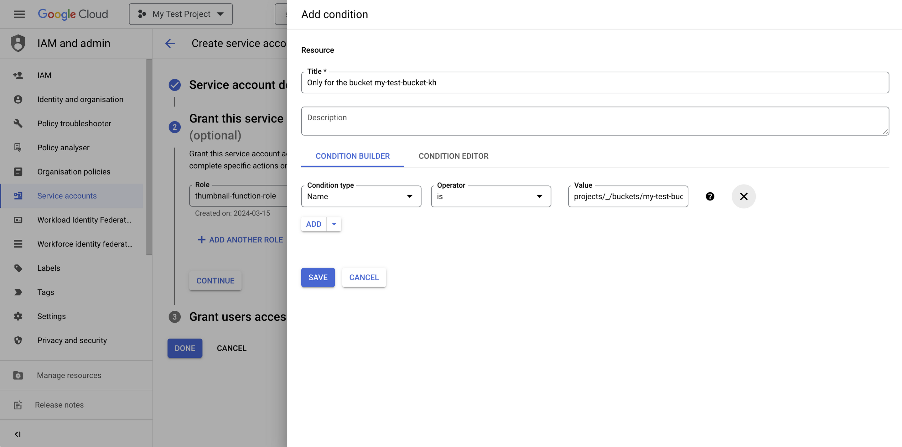Click the back arrow icon
Screen dimensions: 902x447
point(170,44)
